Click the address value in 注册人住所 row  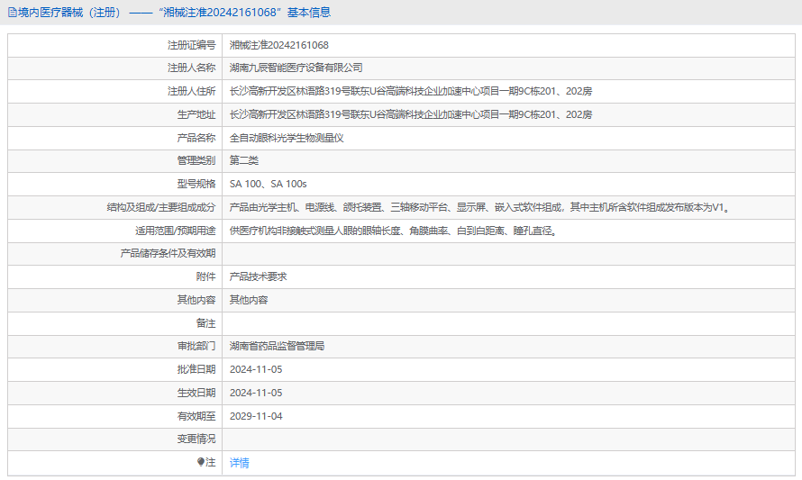[410, 91]
